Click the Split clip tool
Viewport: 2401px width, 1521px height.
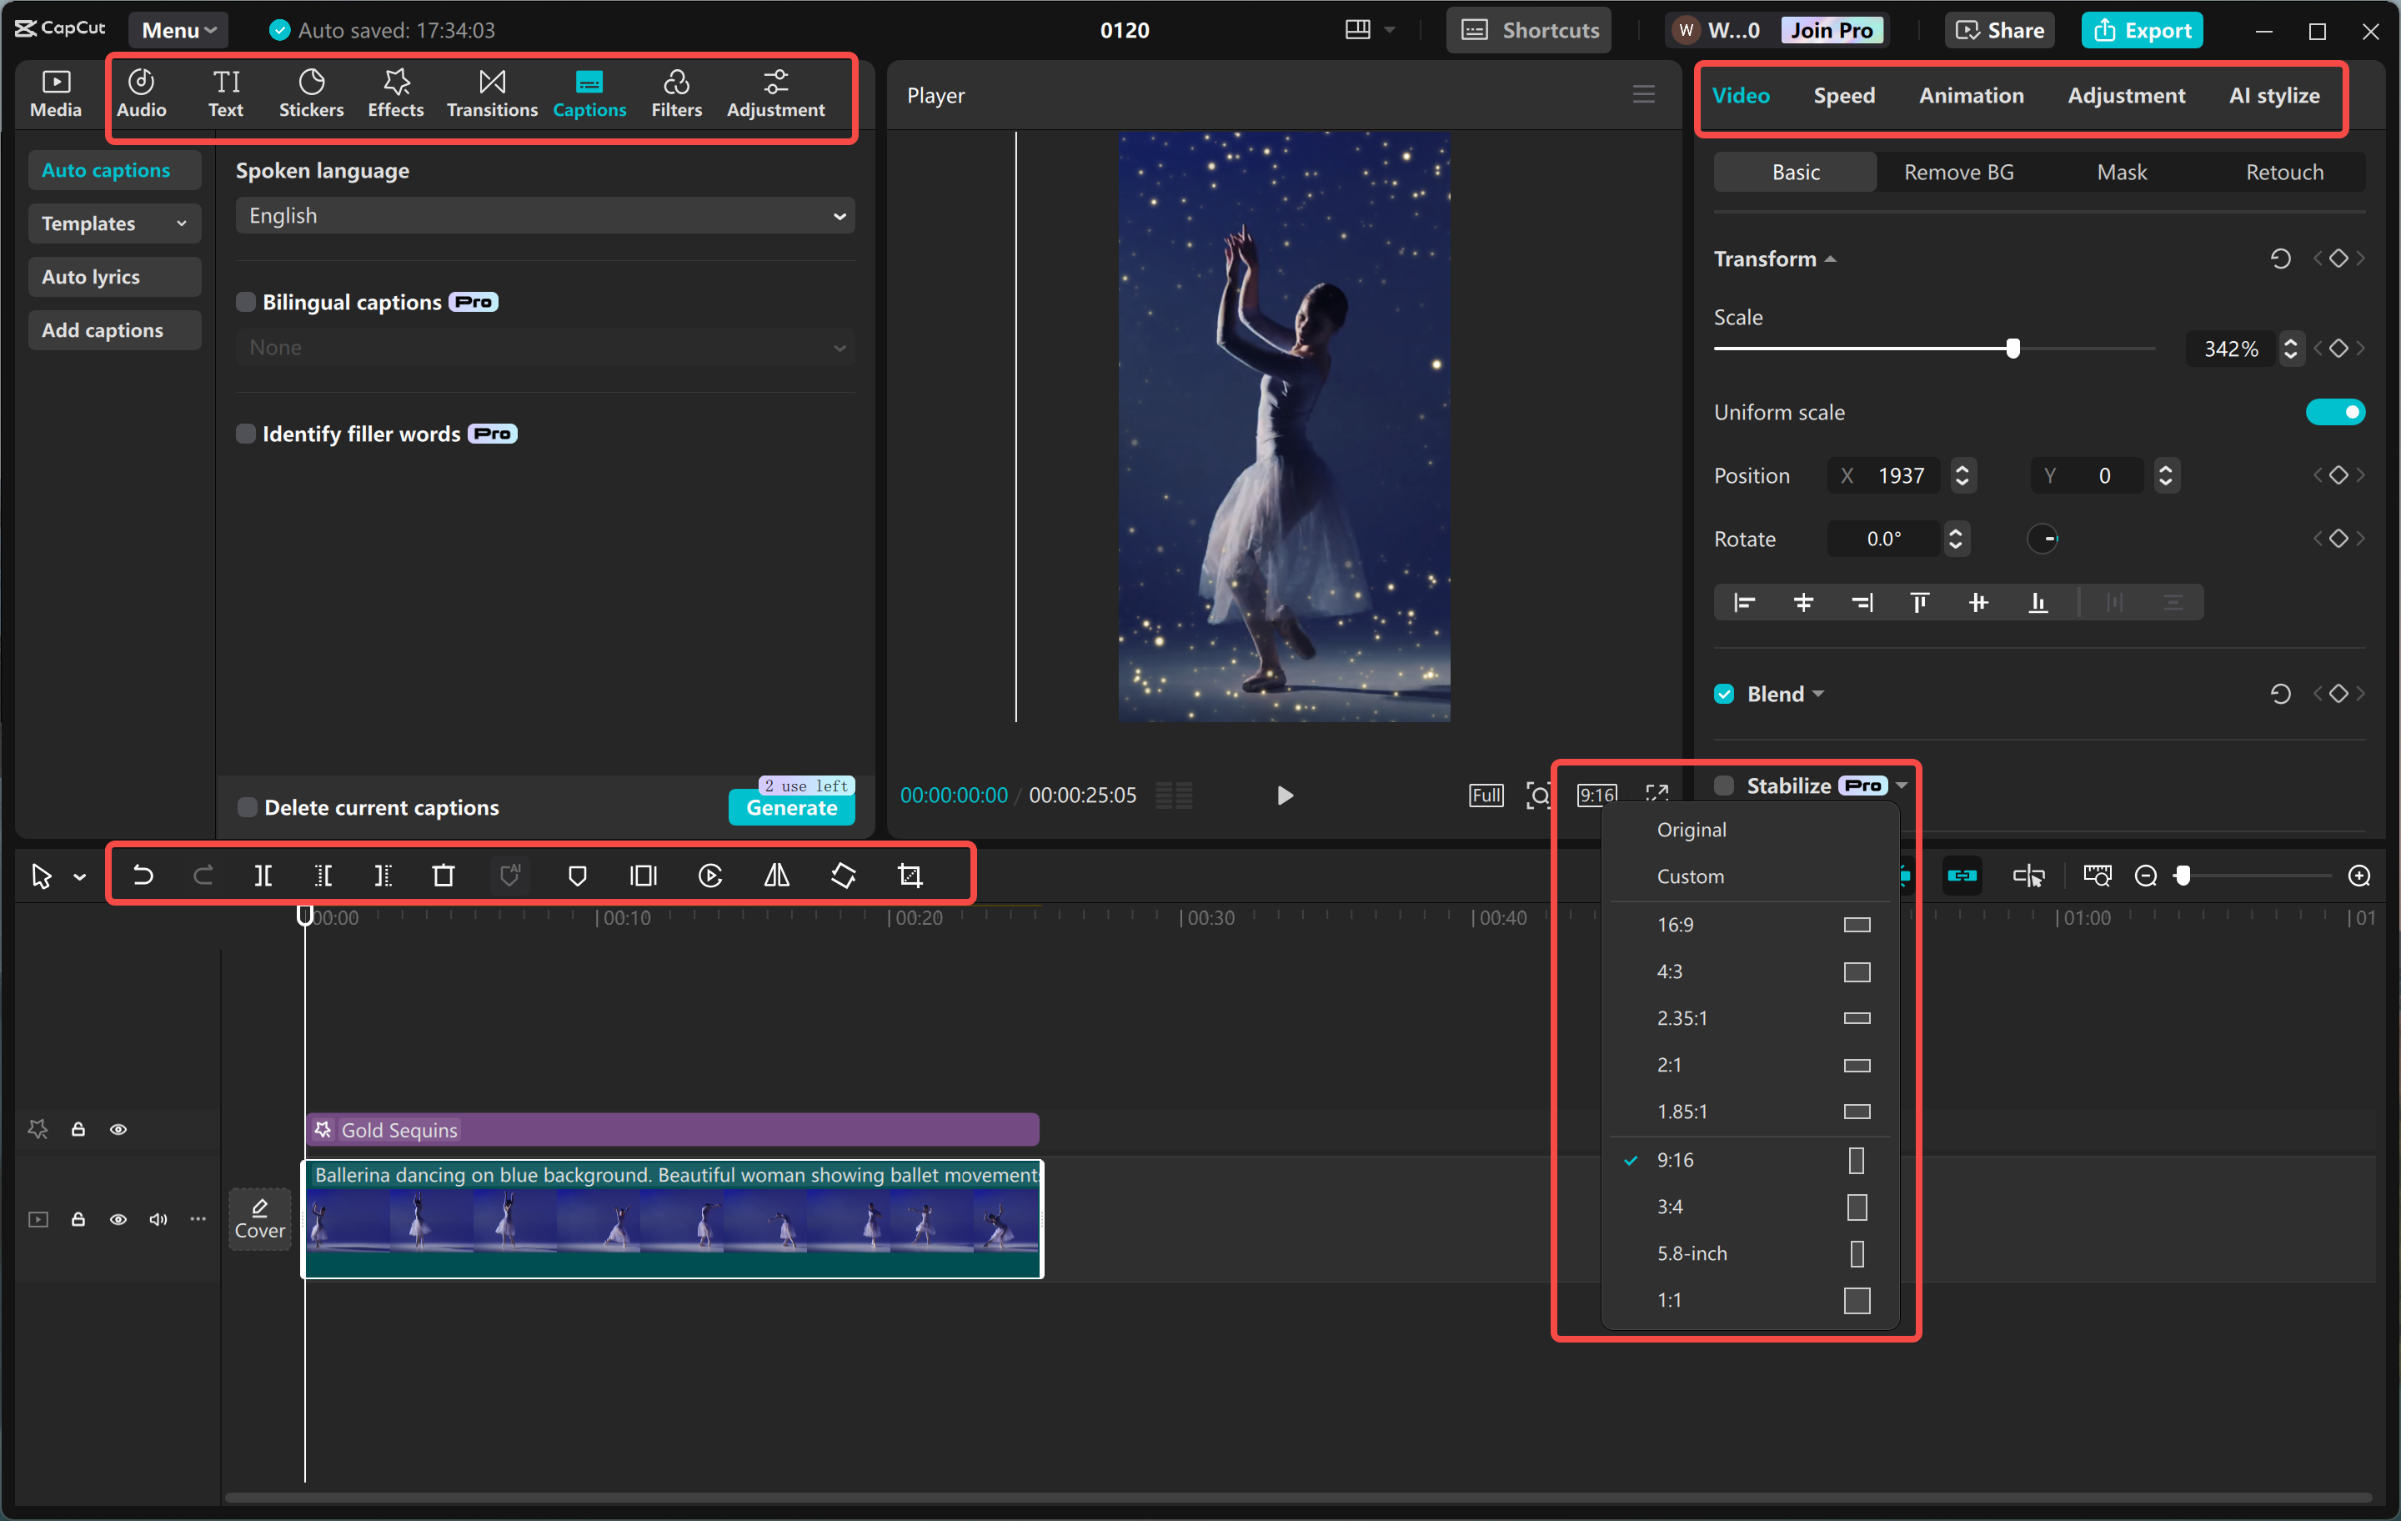(x=263, y=876)
